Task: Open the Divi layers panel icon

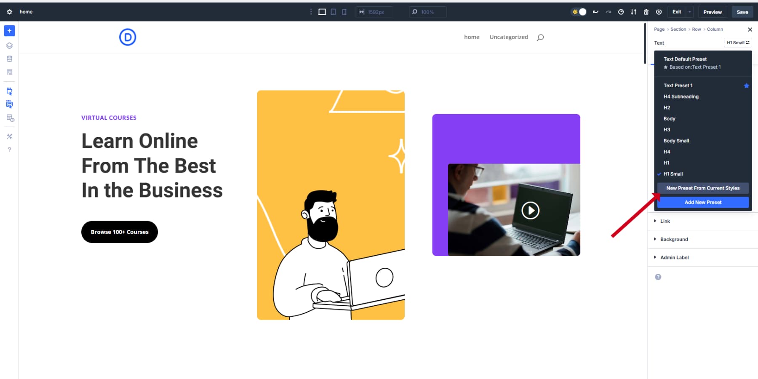Action: coord(9,45)
